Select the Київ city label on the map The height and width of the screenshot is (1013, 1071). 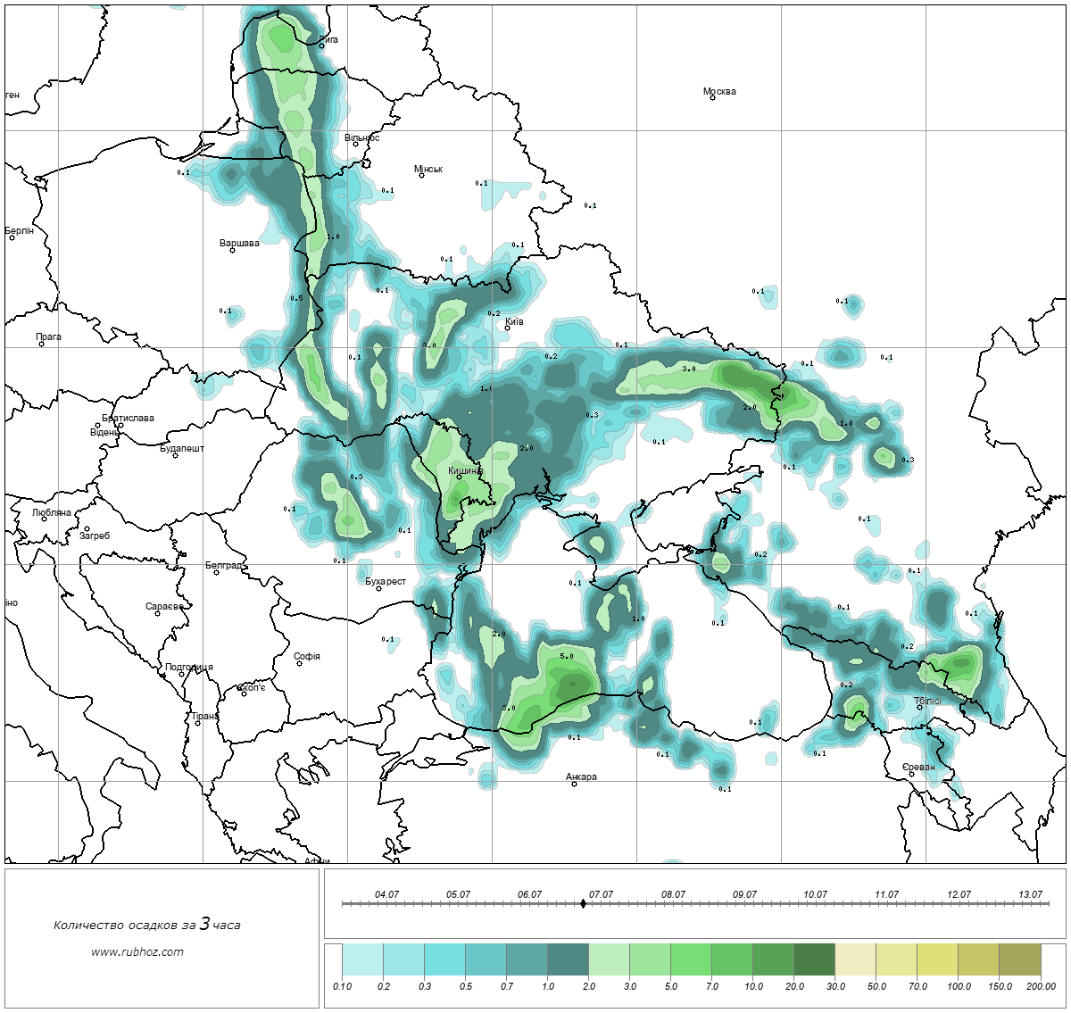tap(515, 321)
